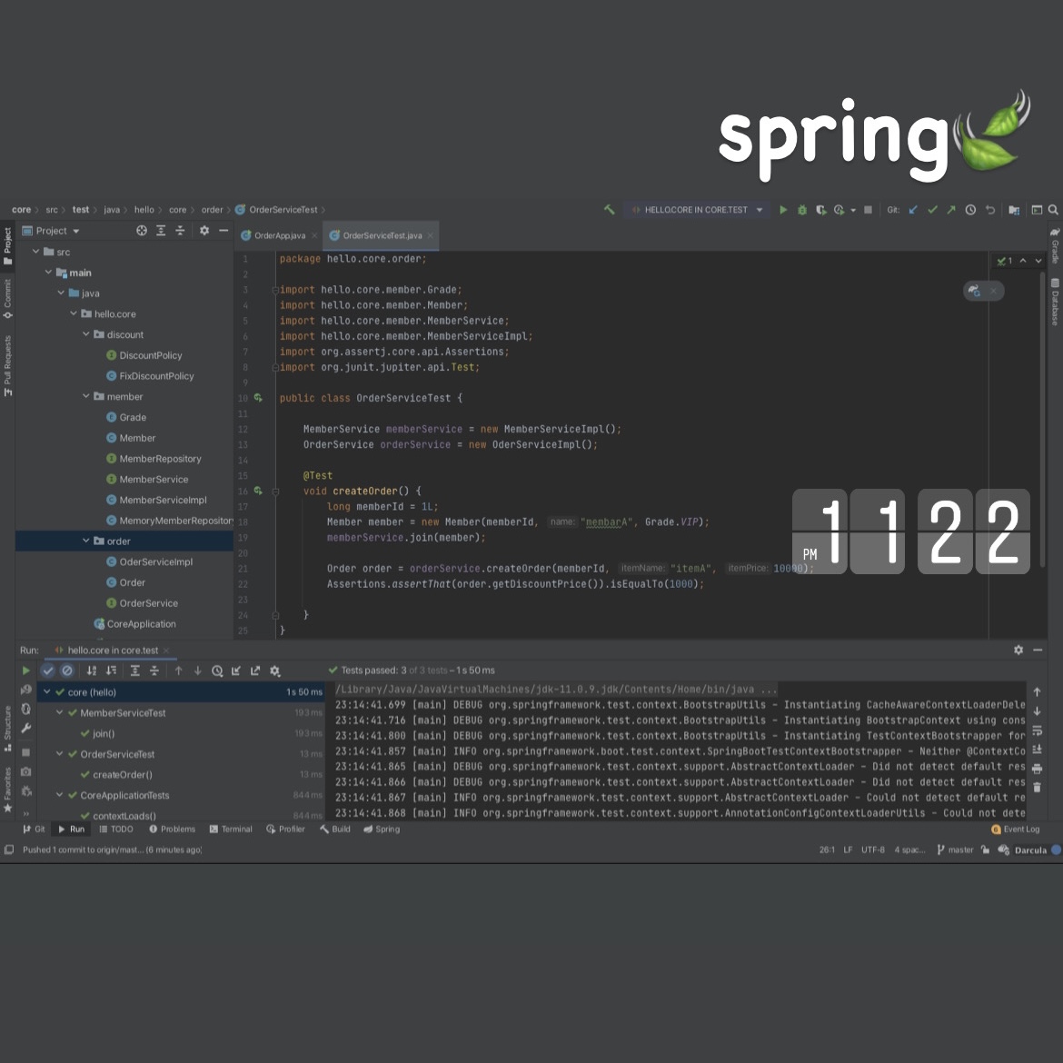
Task: Click UTF-8 encoding in status bar
Action: coord(872,849)
